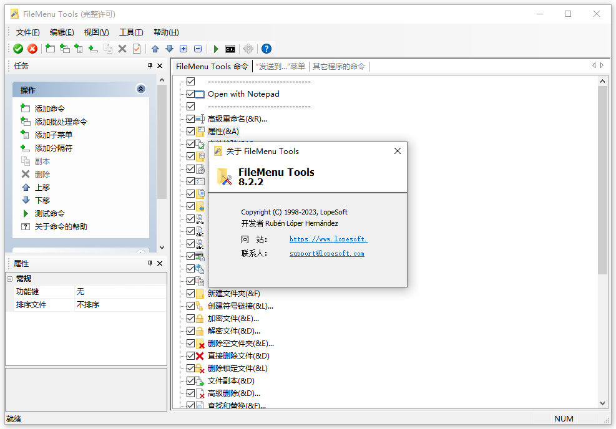
Task: Click 添加分隔符 in the tasks panel
Action: (x=54, y=148)
